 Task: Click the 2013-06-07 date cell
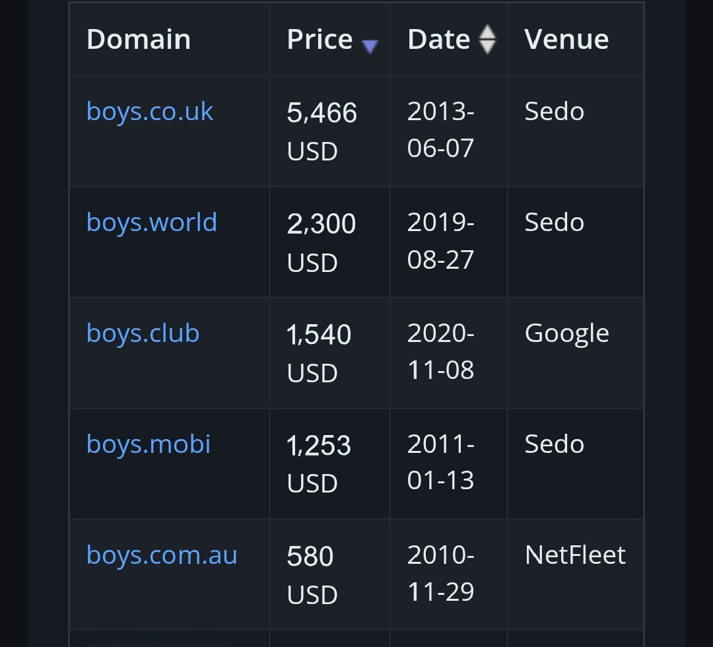448,131
